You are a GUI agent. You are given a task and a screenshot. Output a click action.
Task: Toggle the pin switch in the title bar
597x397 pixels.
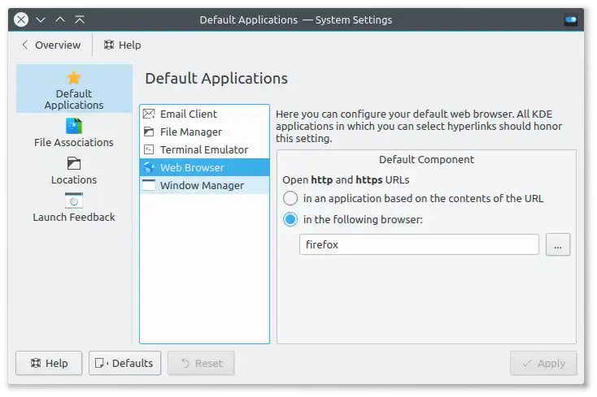(571, 19)
